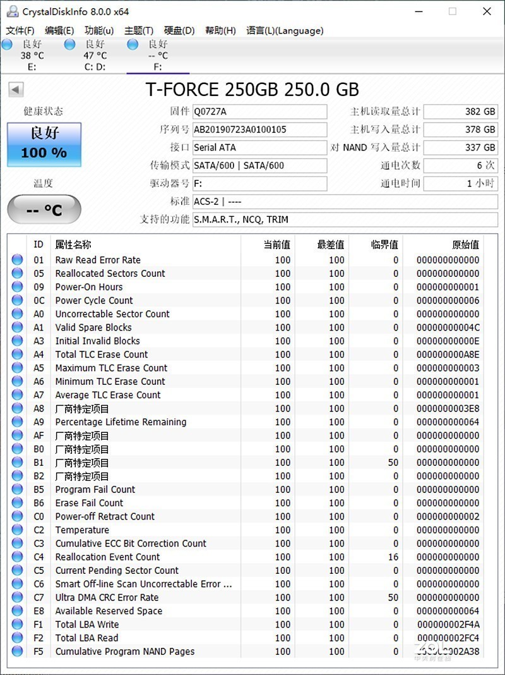Open the 主题(T) menu
Image resolution: width=505 pixels, height=675 pixels.
click(139, 30)
